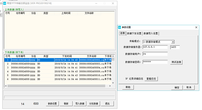Select download row with file D000618082400011.ra

[58, 79]
